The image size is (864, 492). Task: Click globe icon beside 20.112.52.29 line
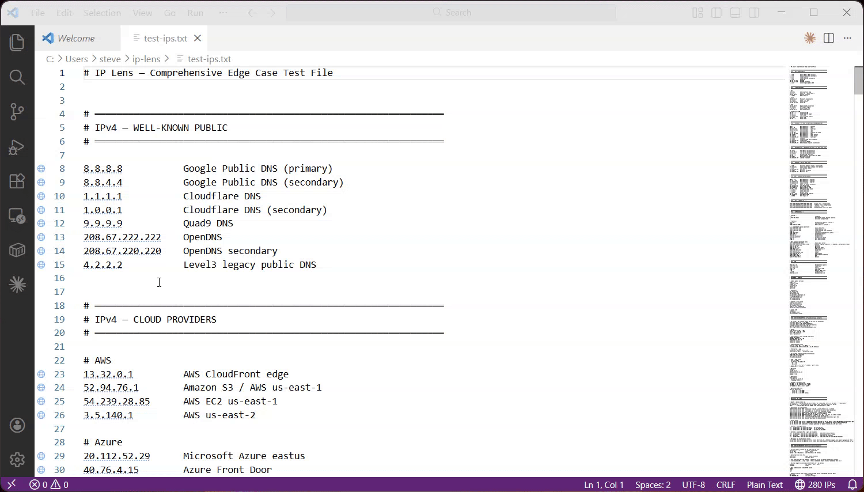pos(41,456)
